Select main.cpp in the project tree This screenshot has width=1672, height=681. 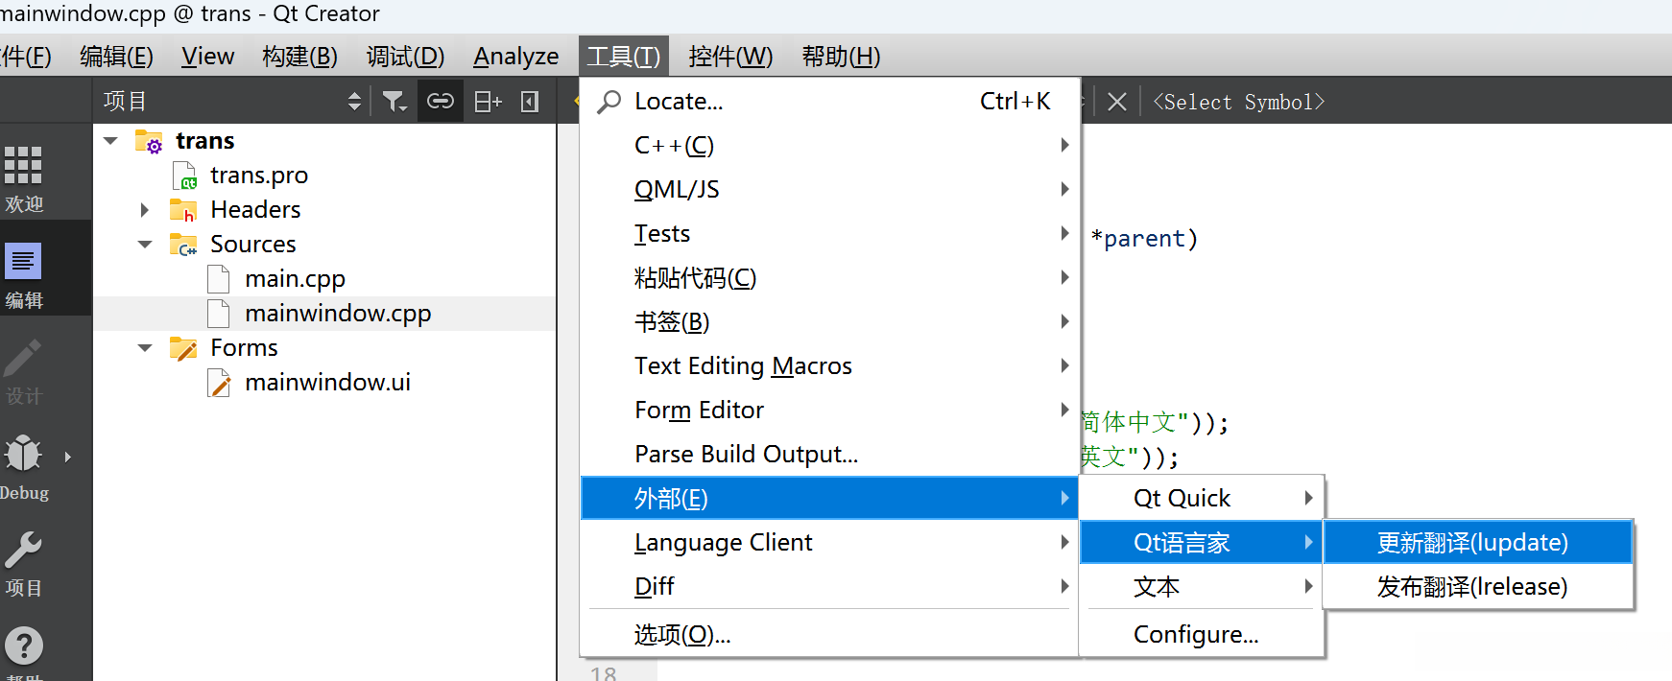tap(295, 279)
